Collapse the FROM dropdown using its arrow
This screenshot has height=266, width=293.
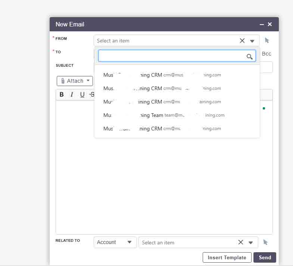[x=252, y=41]
